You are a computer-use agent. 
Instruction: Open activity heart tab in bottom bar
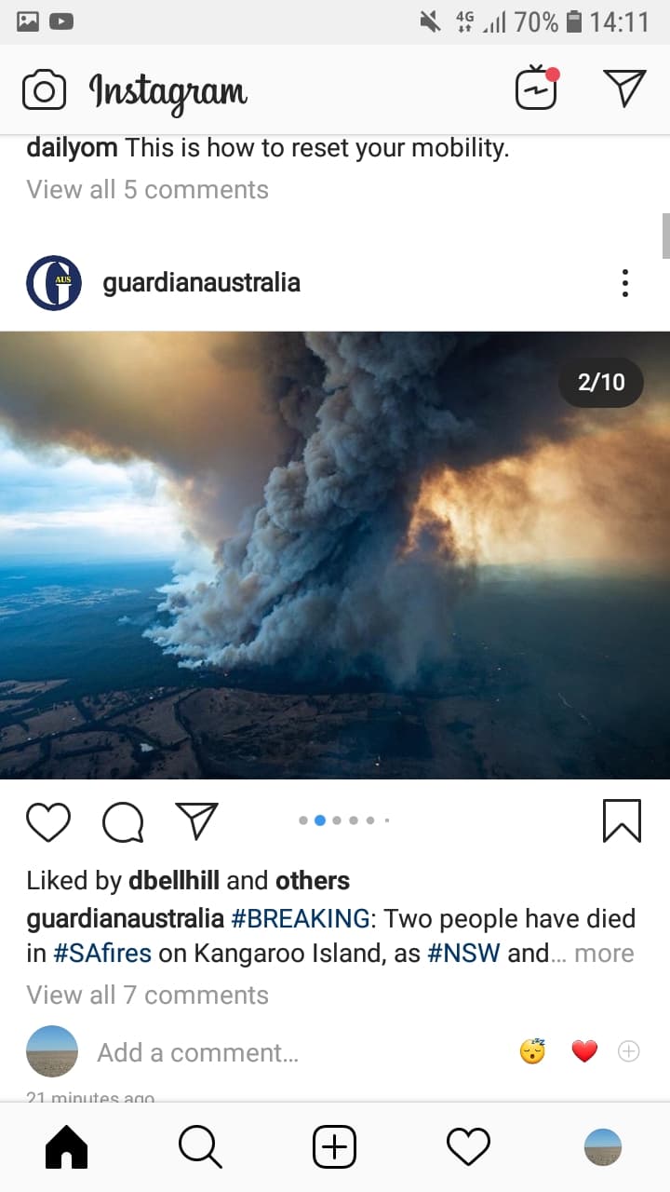(x=468, y=1147)
